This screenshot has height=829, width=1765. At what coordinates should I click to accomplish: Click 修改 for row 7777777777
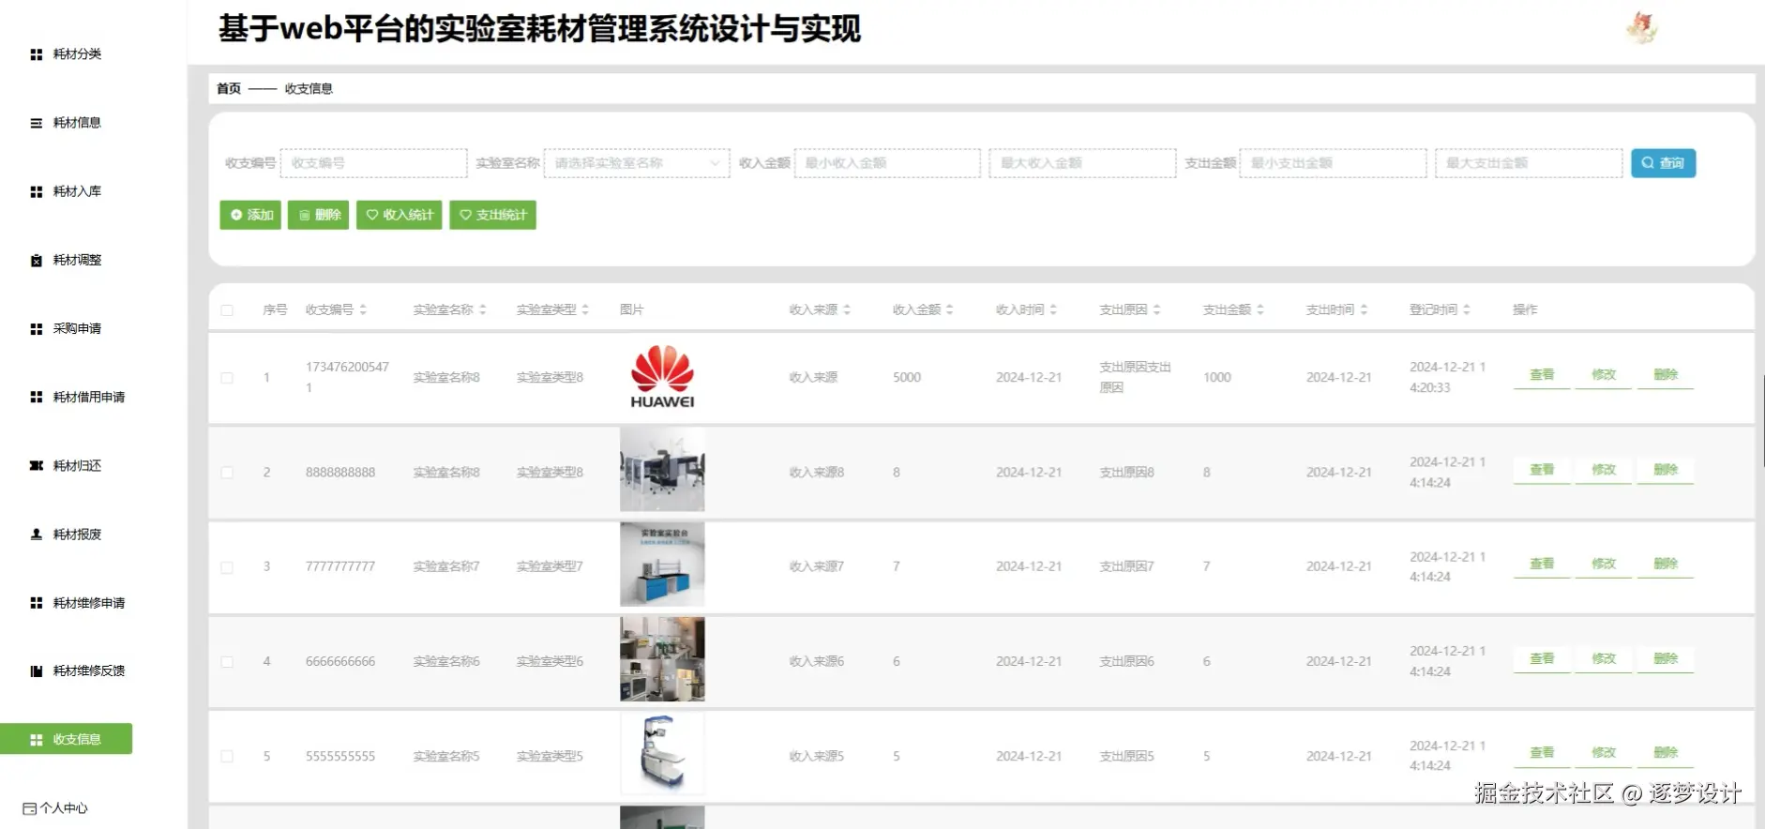(x=1604, y=565)
